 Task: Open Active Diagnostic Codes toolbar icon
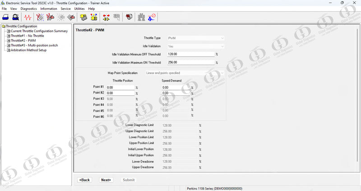click(x=40, y=17)
